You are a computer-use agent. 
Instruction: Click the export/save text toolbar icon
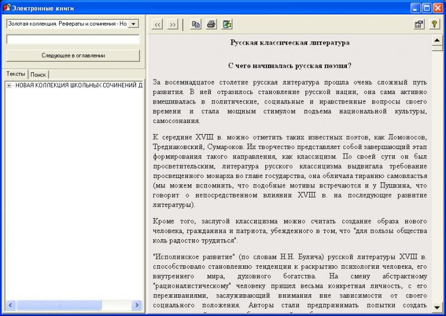(226, 24)
